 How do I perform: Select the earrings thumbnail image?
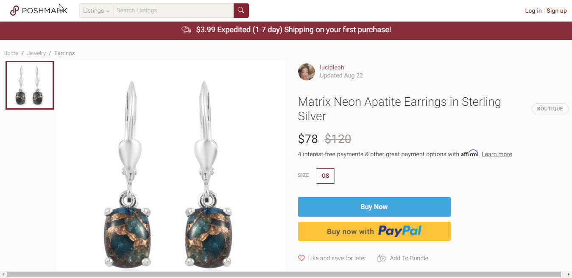pyautogui.click(x=30, y=85)
